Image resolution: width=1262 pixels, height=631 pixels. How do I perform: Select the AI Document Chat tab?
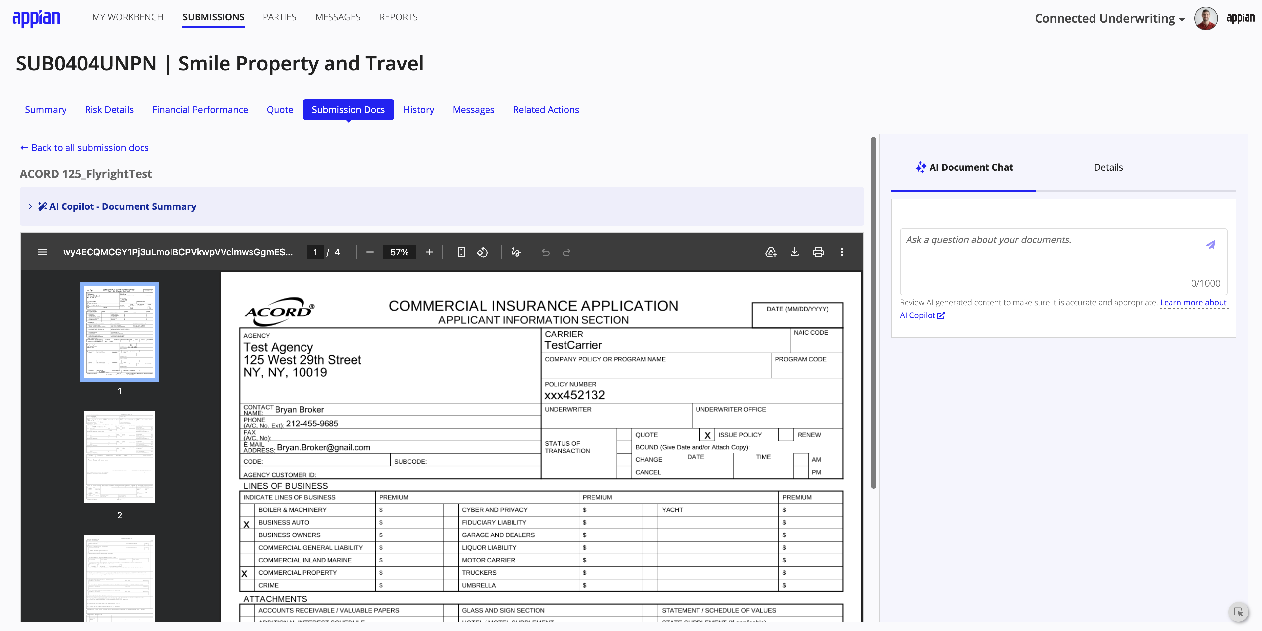pyautogui.click(x=964, y=167)
